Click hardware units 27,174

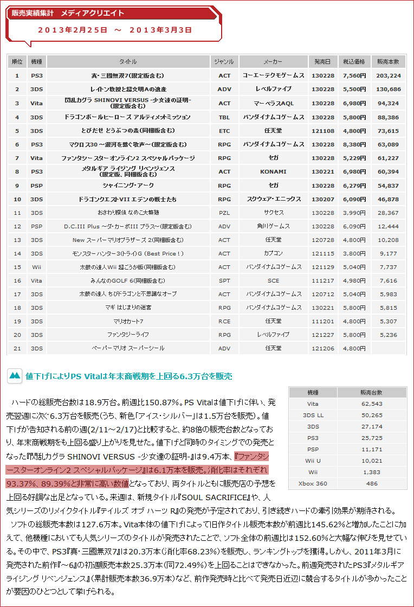click(x=372, y=426)
